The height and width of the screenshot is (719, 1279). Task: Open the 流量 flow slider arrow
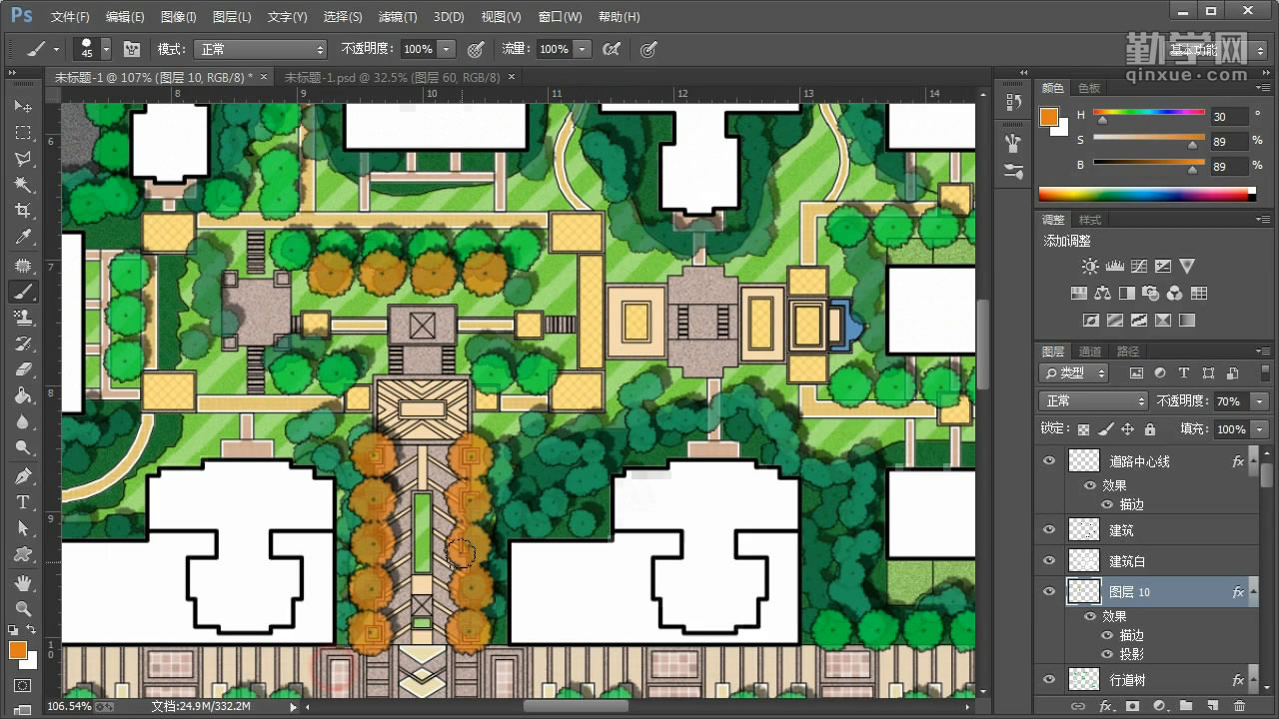583,49
